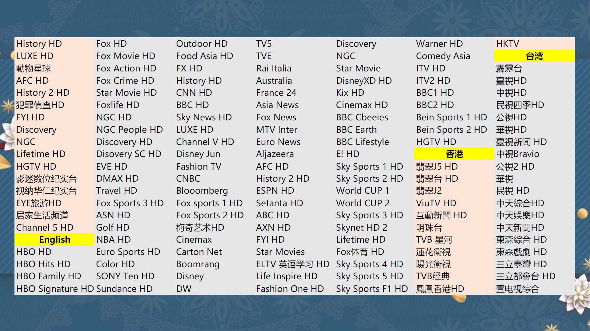Open the France 24 channel
This screenshot has height=331, width=590.
click(x=276, y=93)
